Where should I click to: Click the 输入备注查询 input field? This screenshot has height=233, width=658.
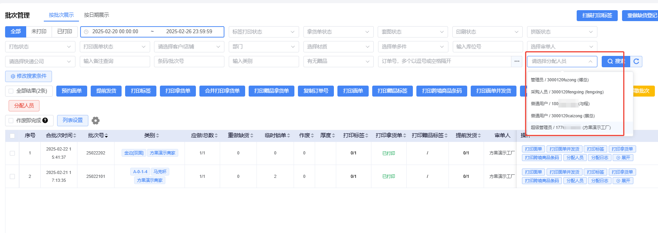pyautogui.click(x=115, y=61)
